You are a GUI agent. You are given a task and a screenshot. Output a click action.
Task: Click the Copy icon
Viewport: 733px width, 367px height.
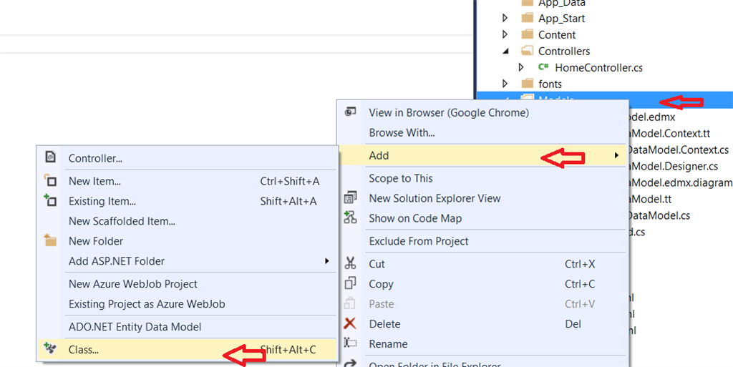tap(351, 284)
